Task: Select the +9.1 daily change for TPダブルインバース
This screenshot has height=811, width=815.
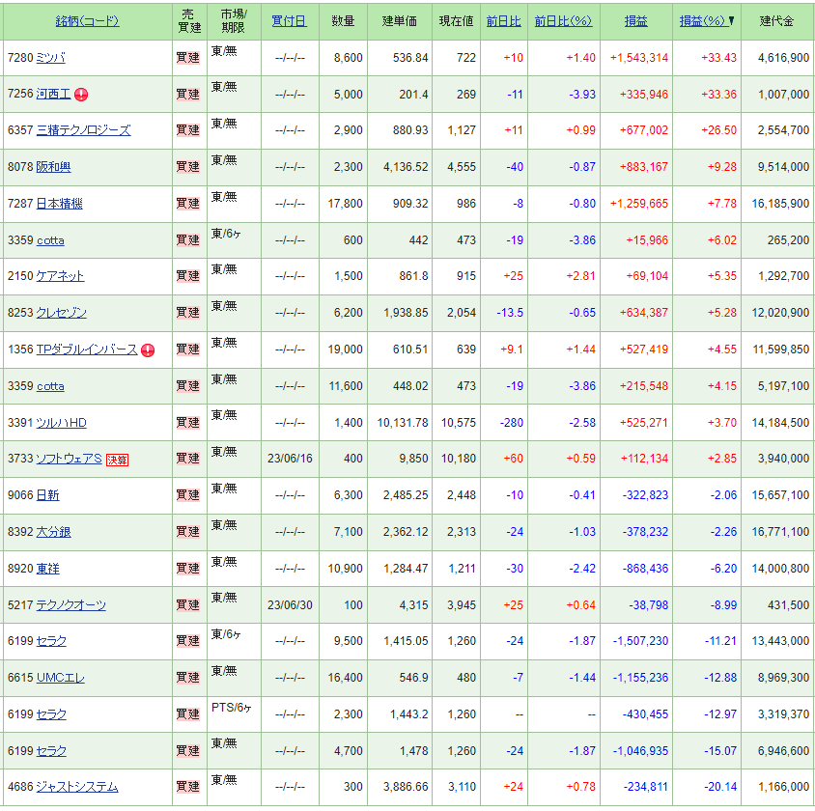Action: coord(512,350)
